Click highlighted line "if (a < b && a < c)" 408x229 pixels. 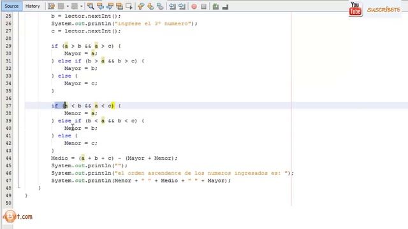point(86,106)
